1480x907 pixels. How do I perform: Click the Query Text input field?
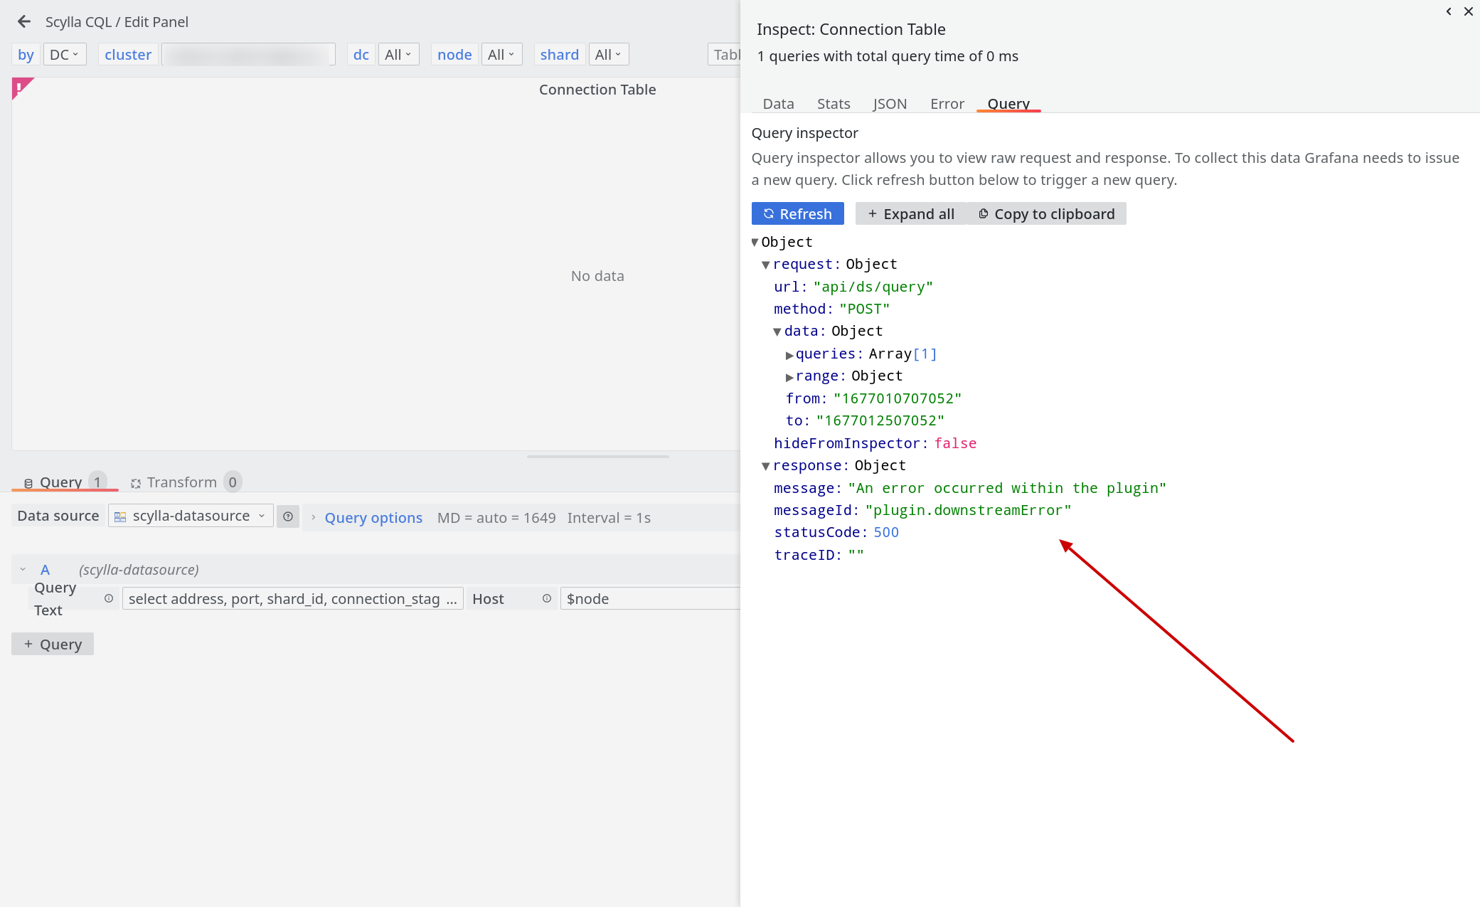[x=292, y=598]
